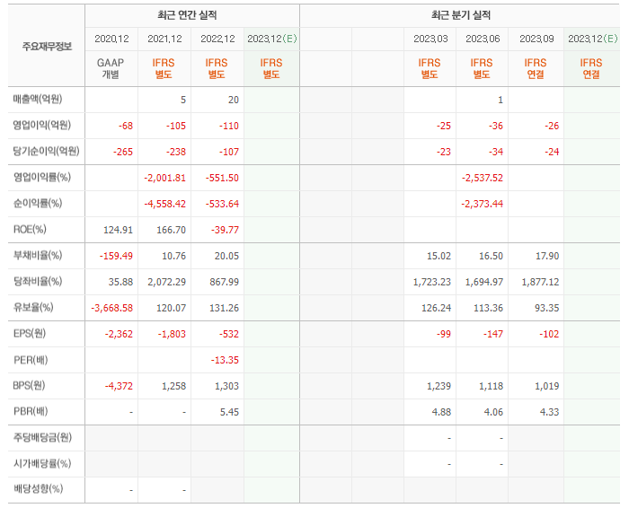Click the 최근 분기 실적 header
Image resolution: width=629 pixels, height=508 pixels.
(x=461, y=15)
